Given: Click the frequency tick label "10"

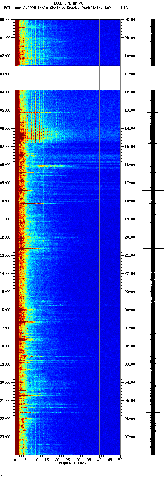Looking at the screenshot, I should point(36,460).
